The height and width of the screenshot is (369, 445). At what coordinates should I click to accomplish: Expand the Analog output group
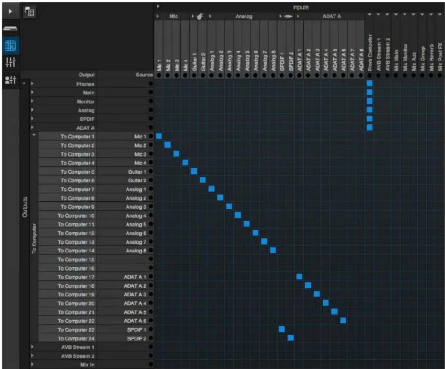(32, 110)
